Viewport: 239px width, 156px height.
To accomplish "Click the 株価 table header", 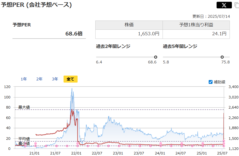I will point(129,25).
